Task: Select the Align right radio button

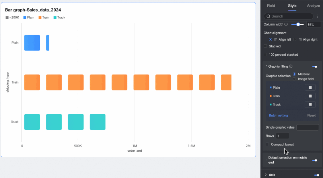Action: pos(295,39)
